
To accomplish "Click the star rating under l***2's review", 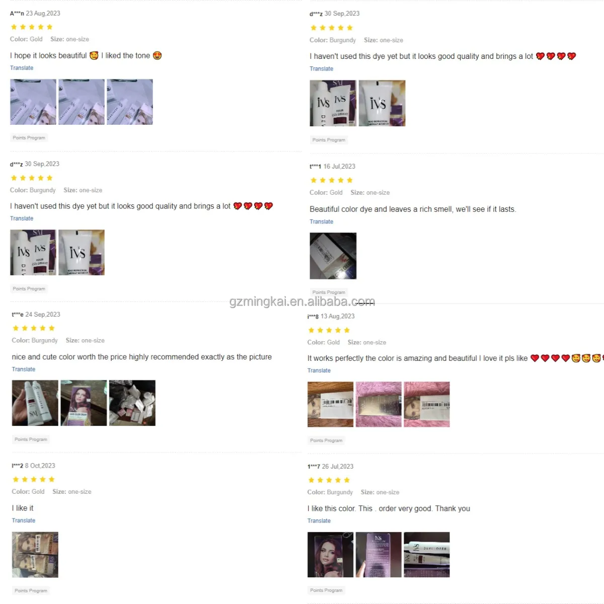I will [x=34, y=480].
